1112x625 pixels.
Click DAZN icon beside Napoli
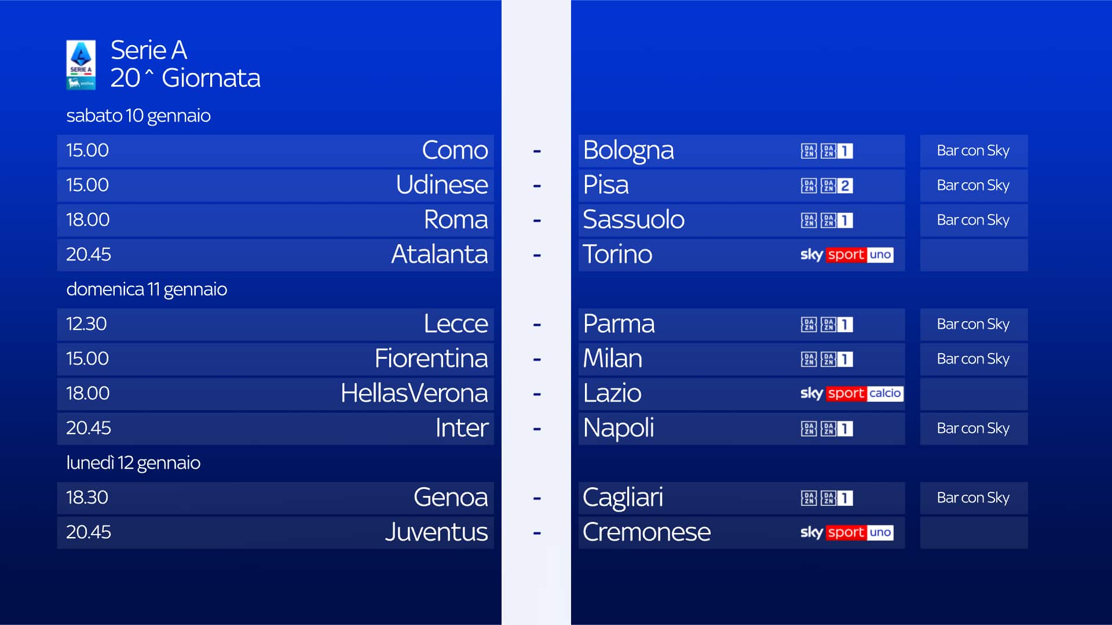(827, 429)
